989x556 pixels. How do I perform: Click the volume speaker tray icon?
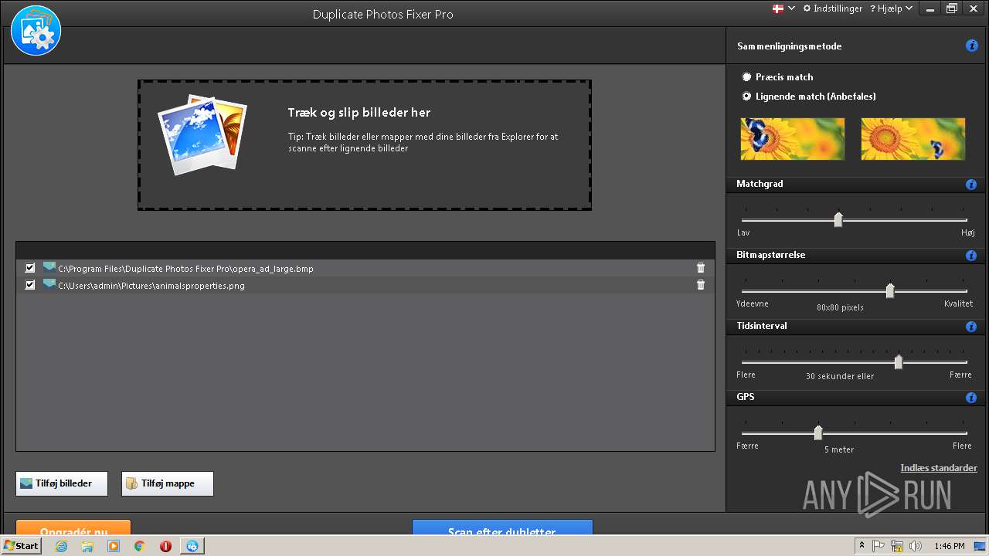click(x=916, y=546)
